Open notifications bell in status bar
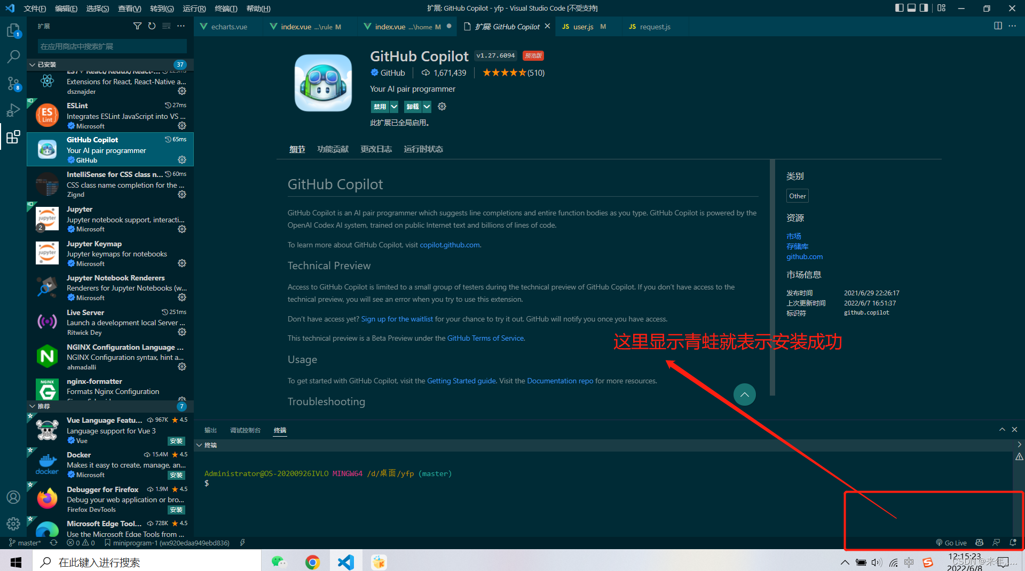 (1013, 543)
